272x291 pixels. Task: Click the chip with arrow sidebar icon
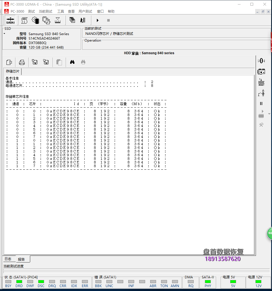pos(261,114)
